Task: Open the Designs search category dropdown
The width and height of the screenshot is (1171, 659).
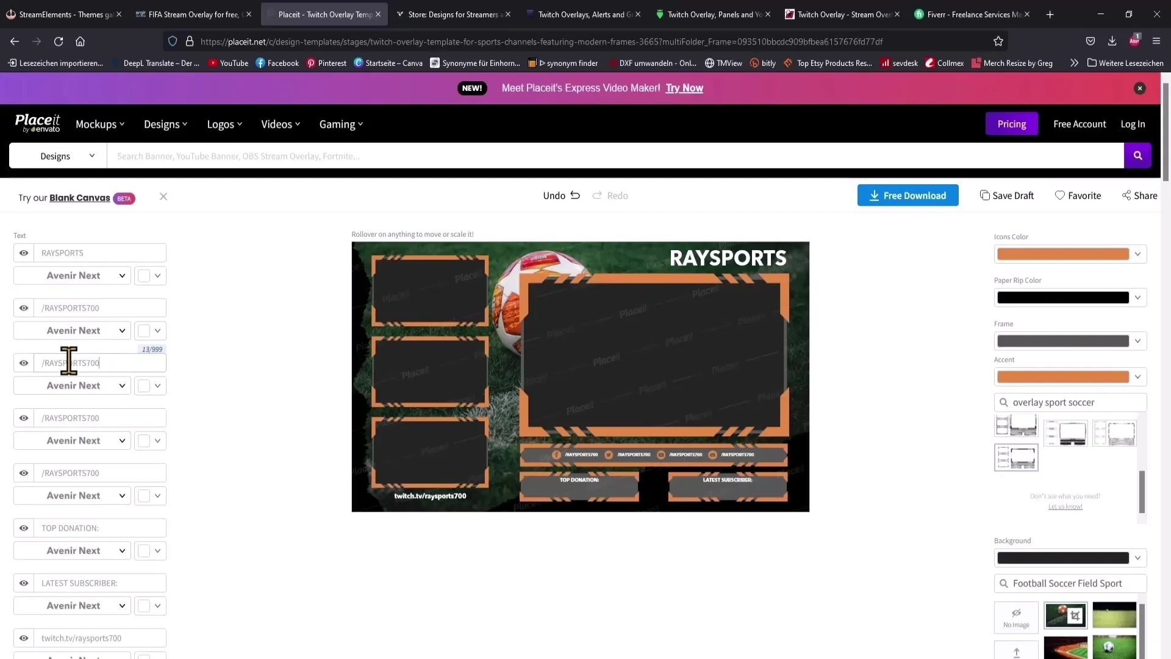Action: [58, 156]
